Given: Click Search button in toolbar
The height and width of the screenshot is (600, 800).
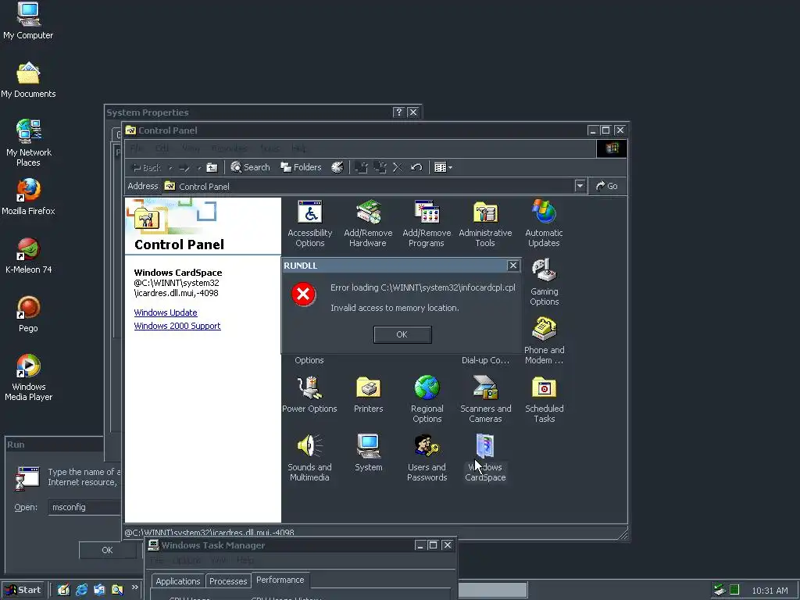Looking at the screenshot, I should pos(250,167).
